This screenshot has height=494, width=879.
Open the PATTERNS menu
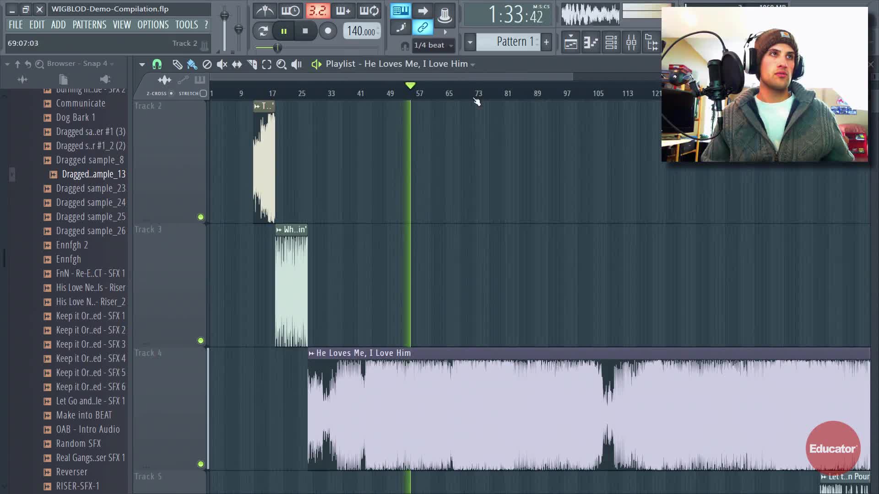89,25
